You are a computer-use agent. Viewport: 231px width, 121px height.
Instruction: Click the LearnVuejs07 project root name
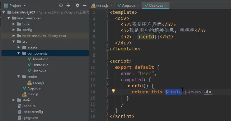24,12
